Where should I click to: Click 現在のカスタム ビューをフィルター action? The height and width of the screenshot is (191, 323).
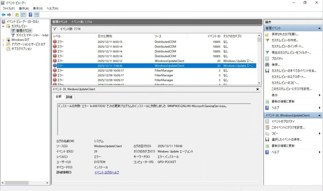coord(291,53)
